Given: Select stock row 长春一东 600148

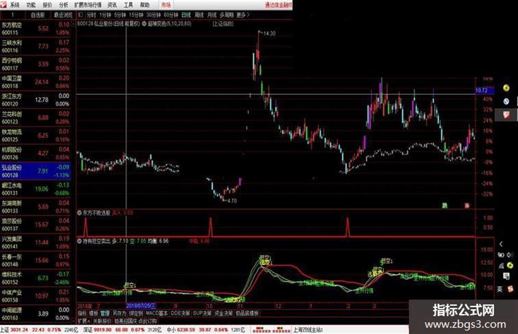Looking at the screenshot, I should click(35, 261).
